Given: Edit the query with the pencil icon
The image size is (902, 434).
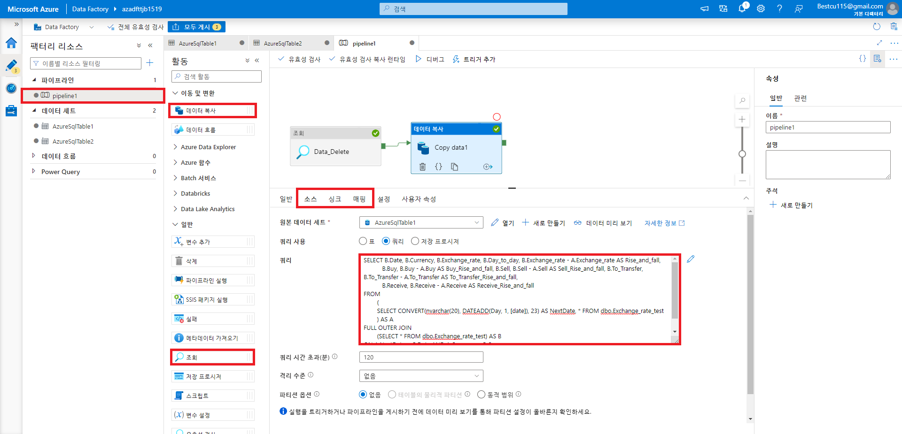Looking at the screenshot, I should [691, 259].
